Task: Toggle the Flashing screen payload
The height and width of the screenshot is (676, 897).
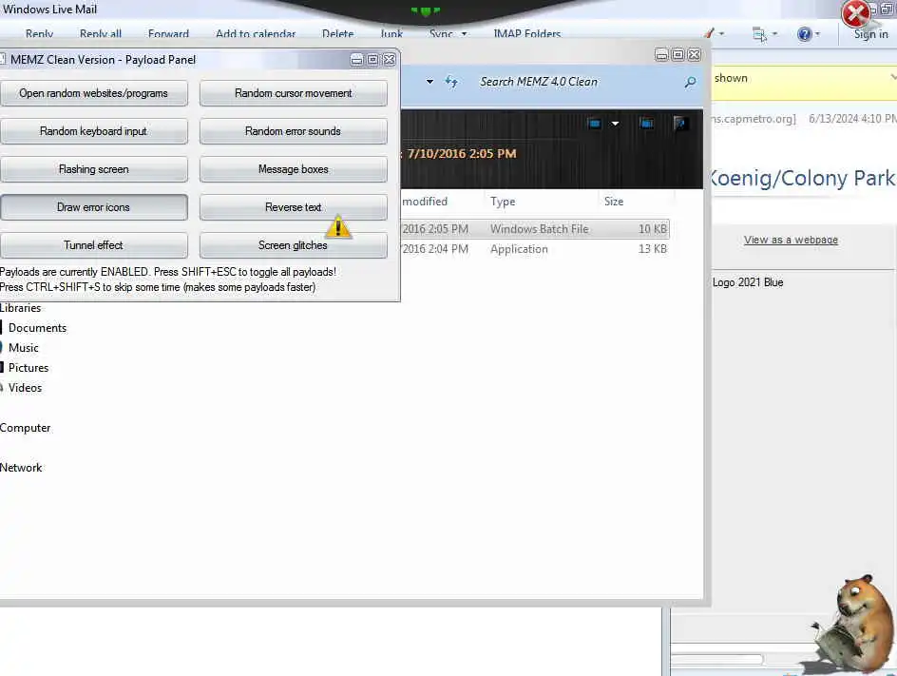Action: [93, 169]
